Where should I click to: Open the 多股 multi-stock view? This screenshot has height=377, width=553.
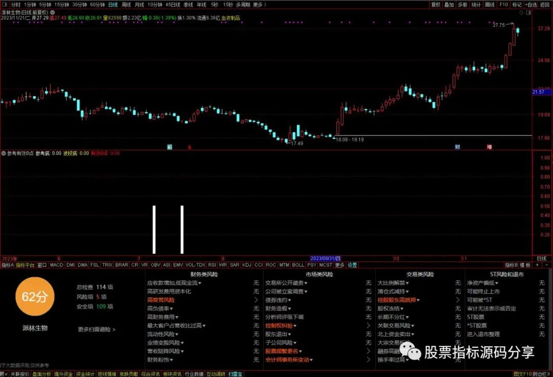point(462,5)
